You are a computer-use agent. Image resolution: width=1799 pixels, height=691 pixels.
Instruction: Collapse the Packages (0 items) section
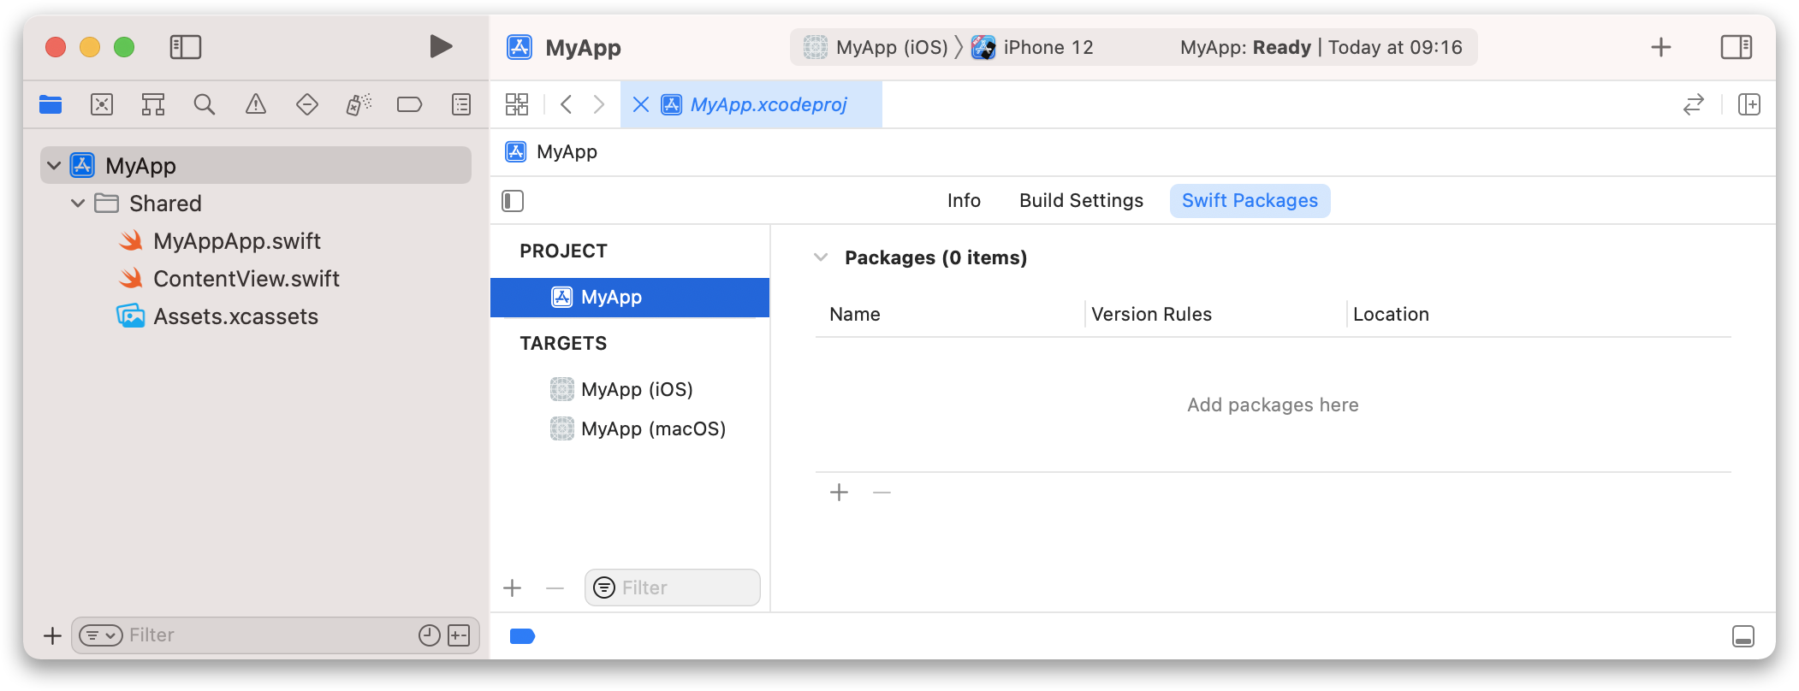click(821, 257)
